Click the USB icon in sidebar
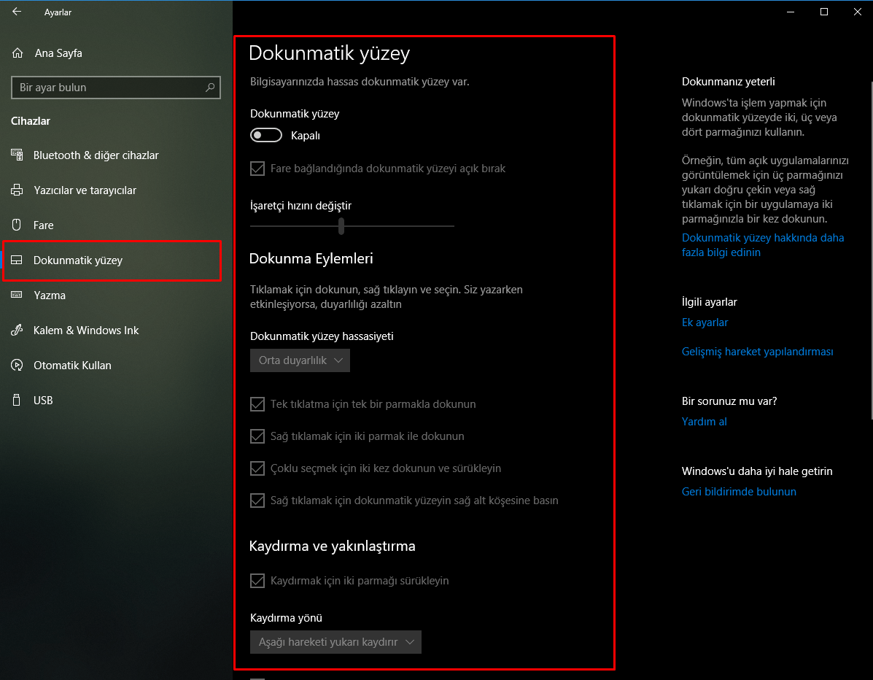 [17, 400]
